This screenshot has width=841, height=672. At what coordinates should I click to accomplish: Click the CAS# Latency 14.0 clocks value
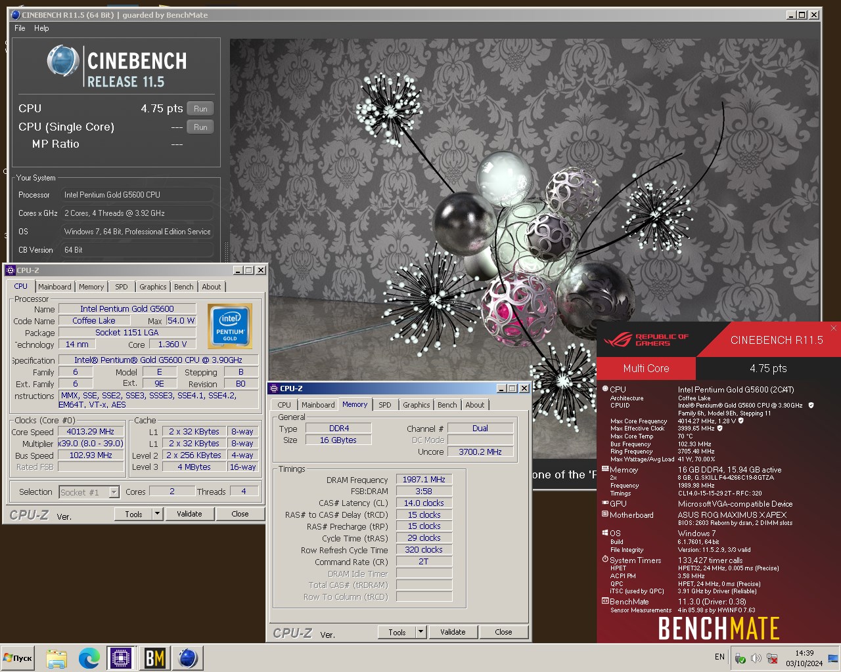(424, 503)
